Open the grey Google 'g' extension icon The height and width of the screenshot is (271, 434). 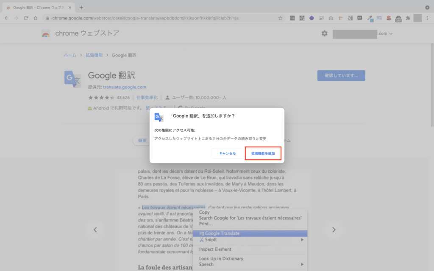(x=350, y=18)
